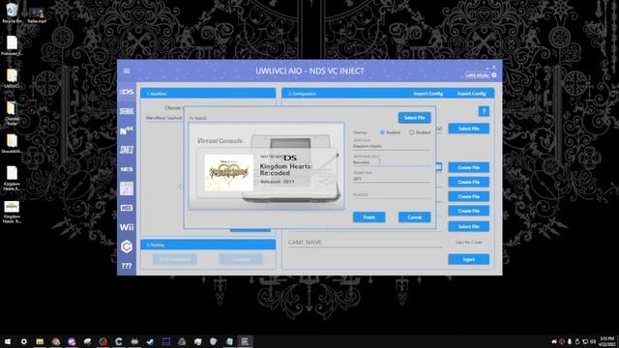The image size is (619, 348).
Task: Focus the GAME NAME field in main window
Action: pos(366,243)
